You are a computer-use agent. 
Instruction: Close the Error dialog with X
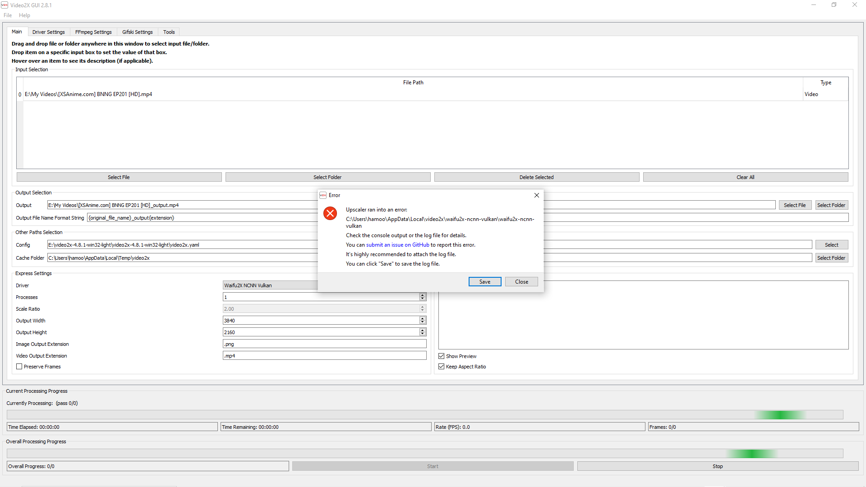(536, 195)
